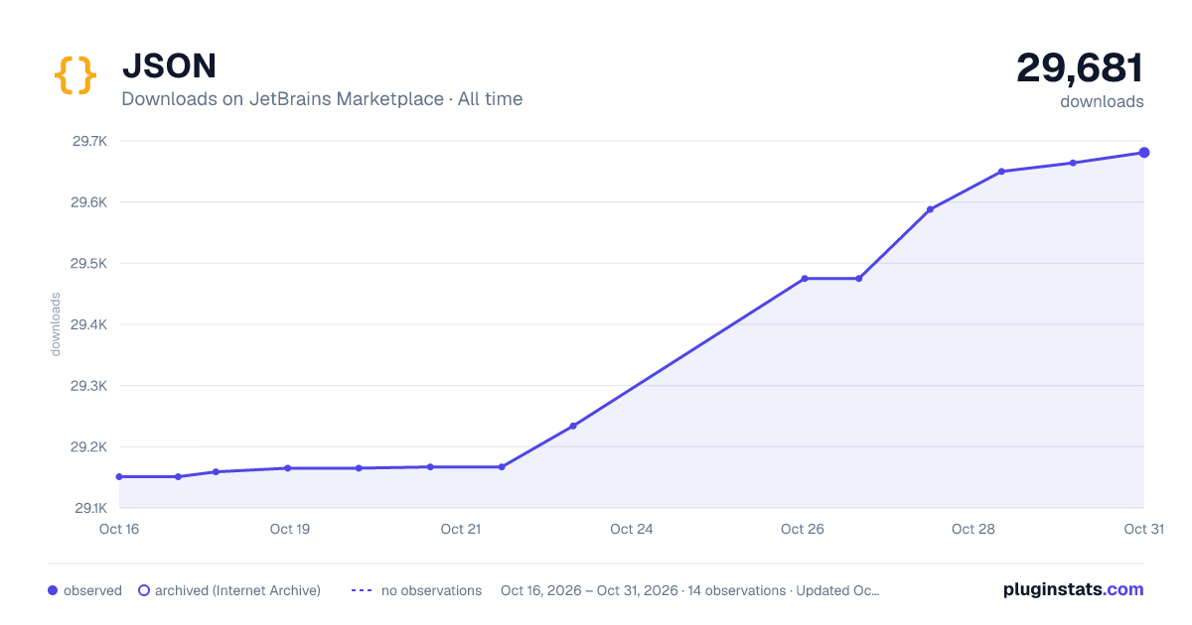Click 'Downloads on JetBrains Marketplace · All time' subtitle
1192x625 pixels.
pyautogui.click(x=322, y=99)
